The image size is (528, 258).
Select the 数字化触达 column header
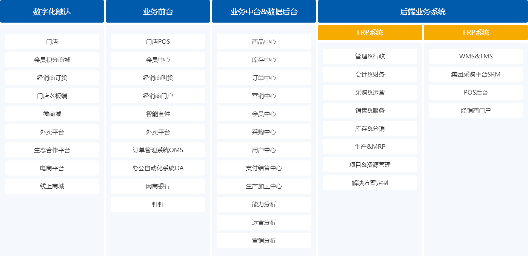(x=52, y=11)
